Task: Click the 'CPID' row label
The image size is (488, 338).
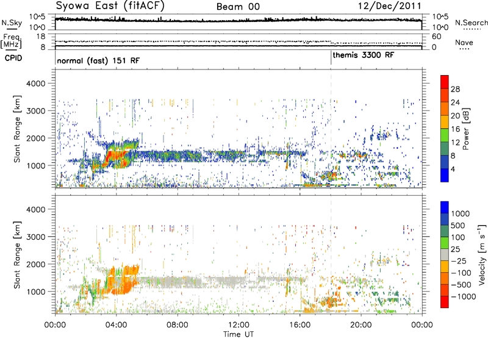Action: [13, 58]
